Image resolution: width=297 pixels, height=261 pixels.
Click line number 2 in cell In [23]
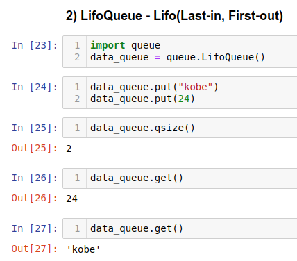[77, 57]
